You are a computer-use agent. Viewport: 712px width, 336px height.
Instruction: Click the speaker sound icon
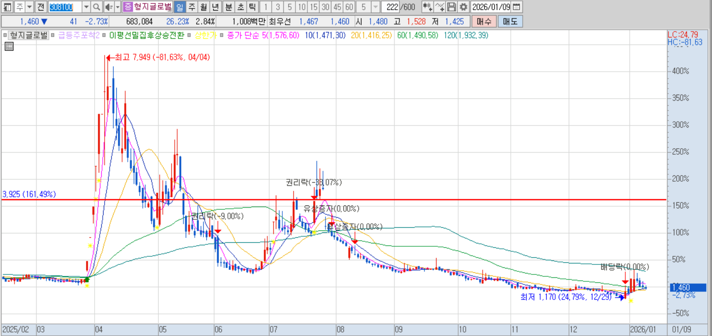[x=108, y=7]
